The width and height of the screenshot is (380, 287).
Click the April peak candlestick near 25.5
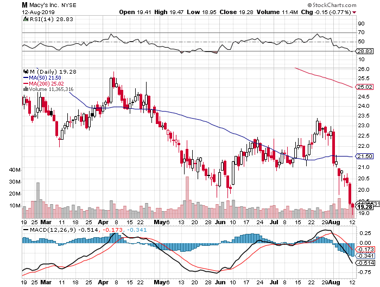click(x=111, y=90)
